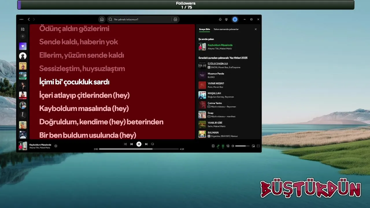Viewport: 370px width, 208px height.
Task: Jump to lyric 'Sende kaldı, haberin yok'
Action: (x=79, y=42)
